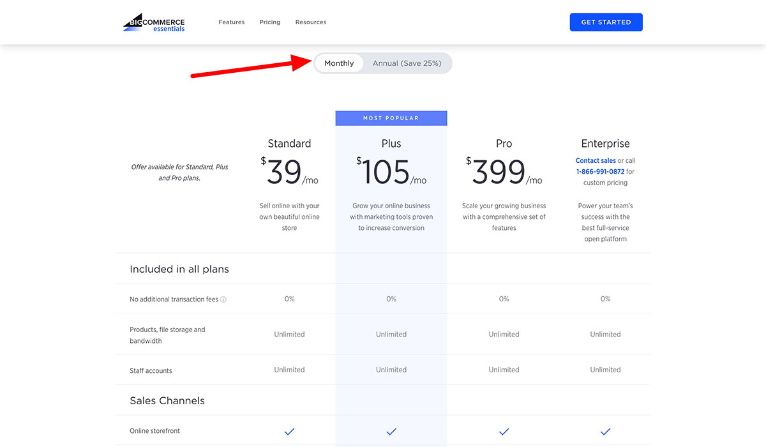Click the BigCommerce Essentials logo
766x447 pixels.
click(153, 22)
